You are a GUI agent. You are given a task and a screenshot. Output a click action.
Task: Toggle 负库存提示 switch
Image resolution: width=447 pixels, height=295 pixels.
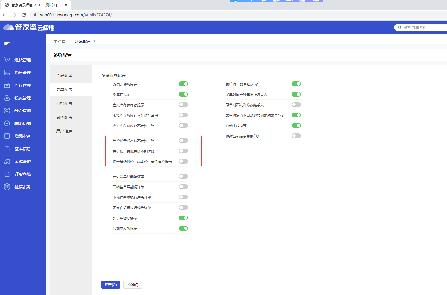(x=183, y=94)
